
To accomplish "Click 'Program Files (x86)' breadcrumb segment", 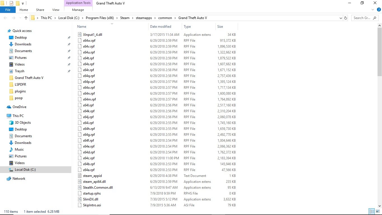I will coord(100,18).
